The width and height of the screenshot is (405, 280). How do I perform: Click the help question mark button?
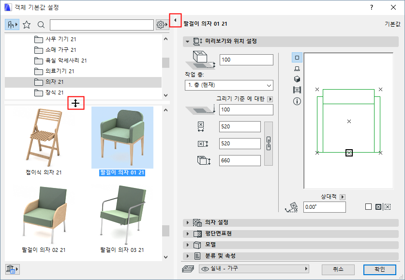tap(372, 7)
